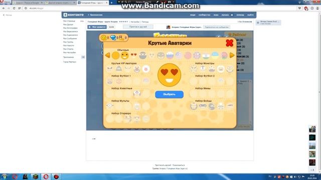
Task: Select the plain orange circle avatar
Action: pos(115,55)
